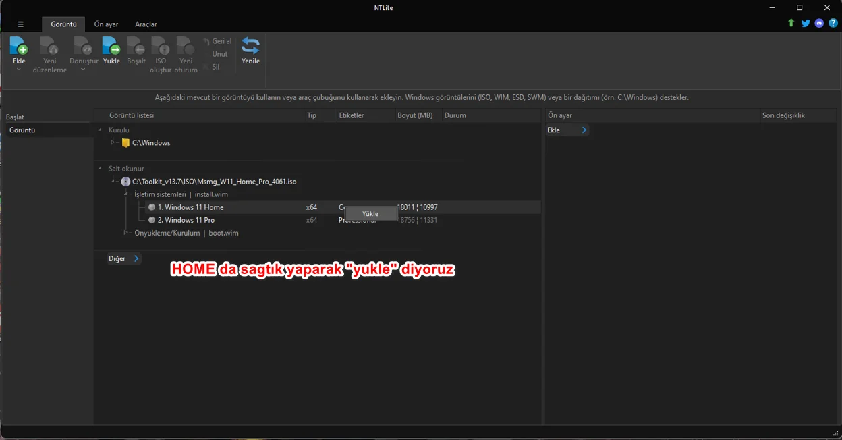Switch to the Görüntü tab

click(63, 24)
